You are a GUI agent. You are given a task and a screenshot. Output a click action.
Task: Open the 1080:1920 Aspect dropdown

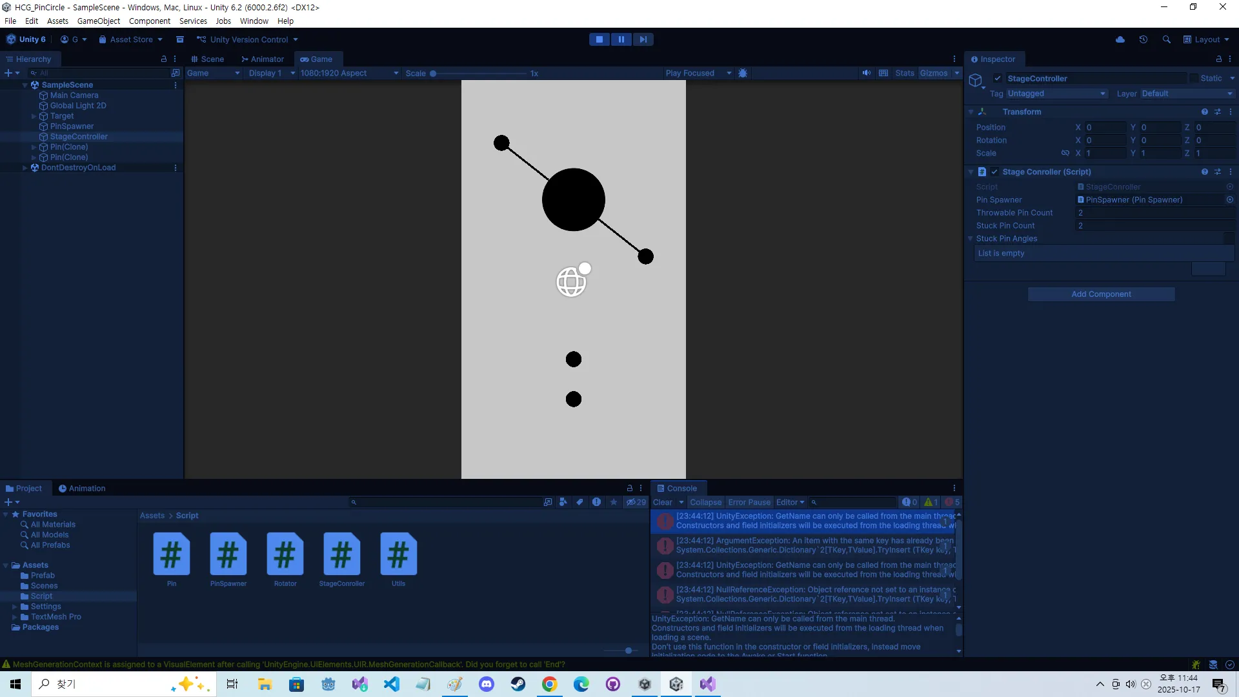coord(349,73)
